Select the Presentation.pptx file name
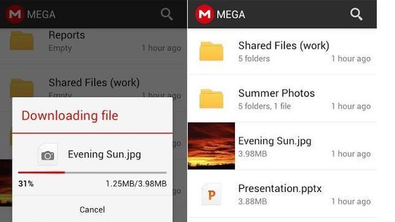 click(280, 188)
